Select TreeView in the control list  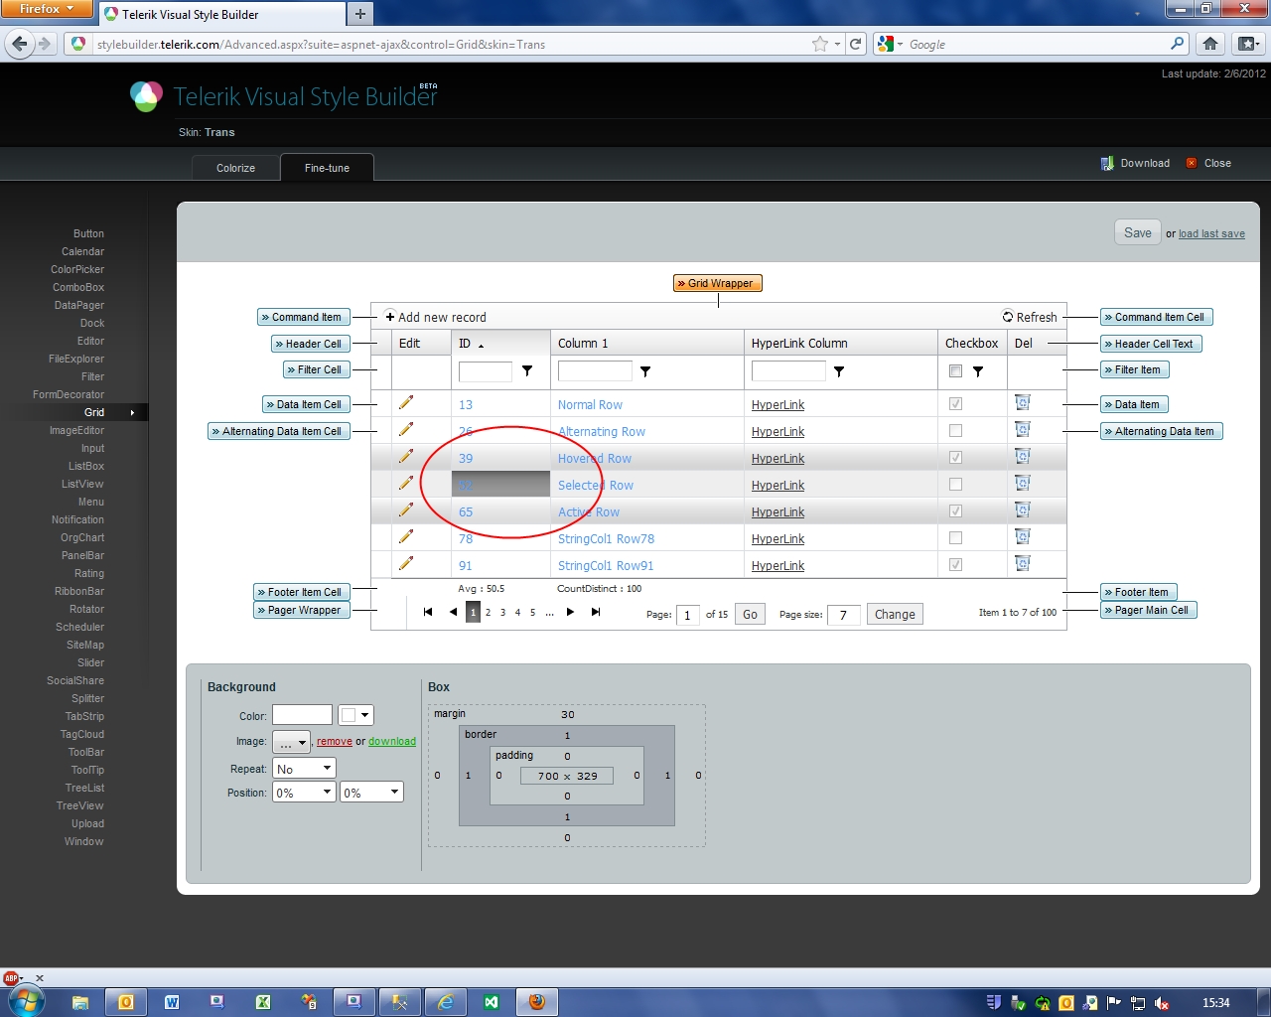[80, 805]
